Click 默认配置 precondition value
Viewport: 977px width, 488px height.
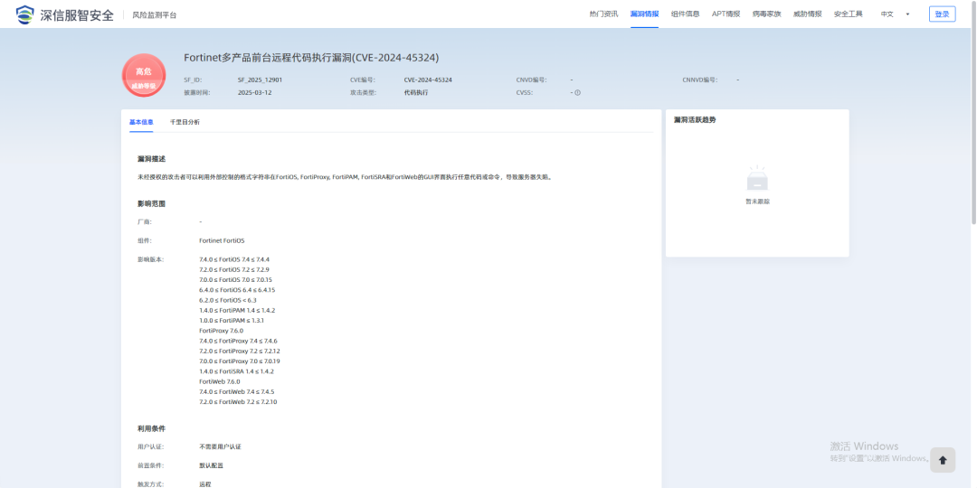coord(211,465)
